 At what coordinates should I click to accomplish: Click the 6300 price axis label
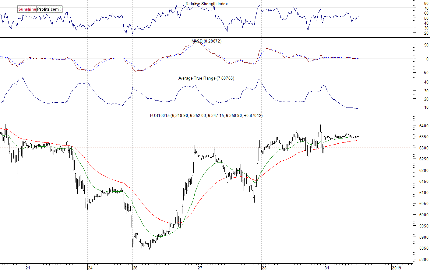coord(424,148)
